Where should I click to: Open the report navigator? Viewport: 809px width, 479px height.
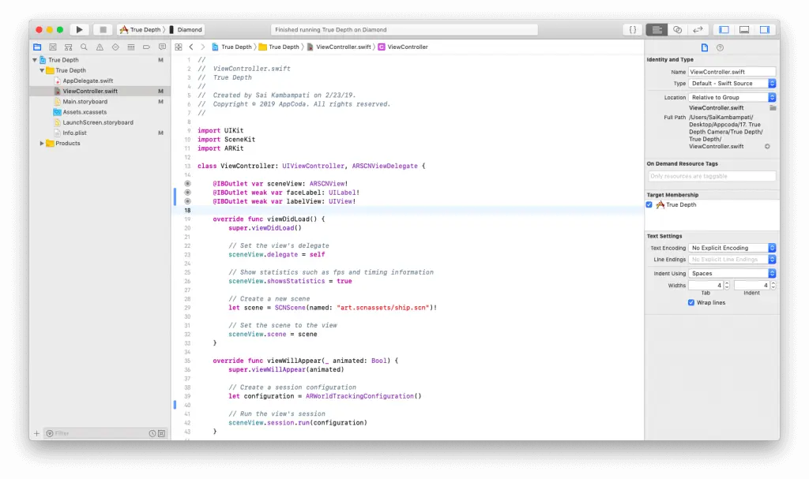[162, 47]
